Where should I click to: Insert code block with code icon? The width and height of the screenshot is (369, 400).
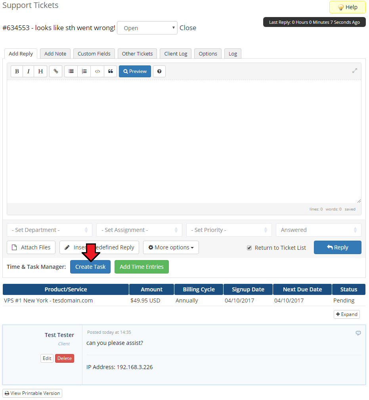98,71
